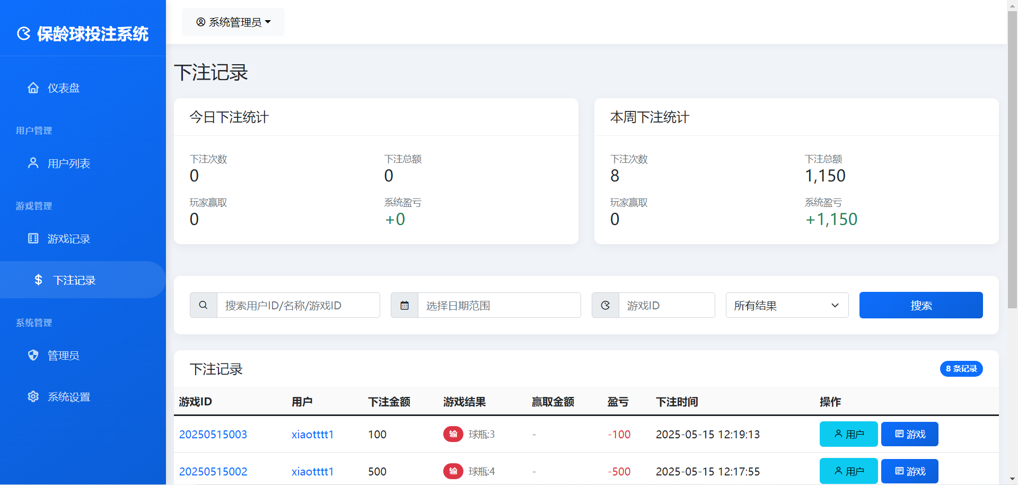Image resolution: width=1018 pixels, height=485 pixels.
Task: Open 系统设置 via the gear icon
Action: [x=33, y=396]
